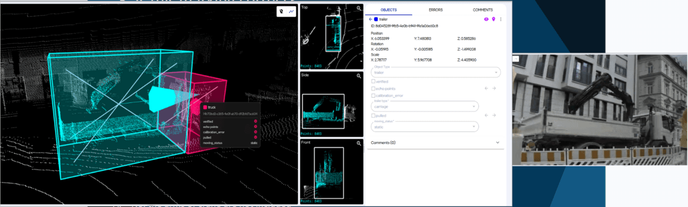Switch to the OBJECTS tab

389,10
